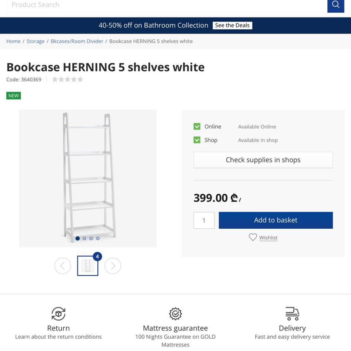Click the green NEW badge
The image size is (351, 351).
tap(13, 96)
